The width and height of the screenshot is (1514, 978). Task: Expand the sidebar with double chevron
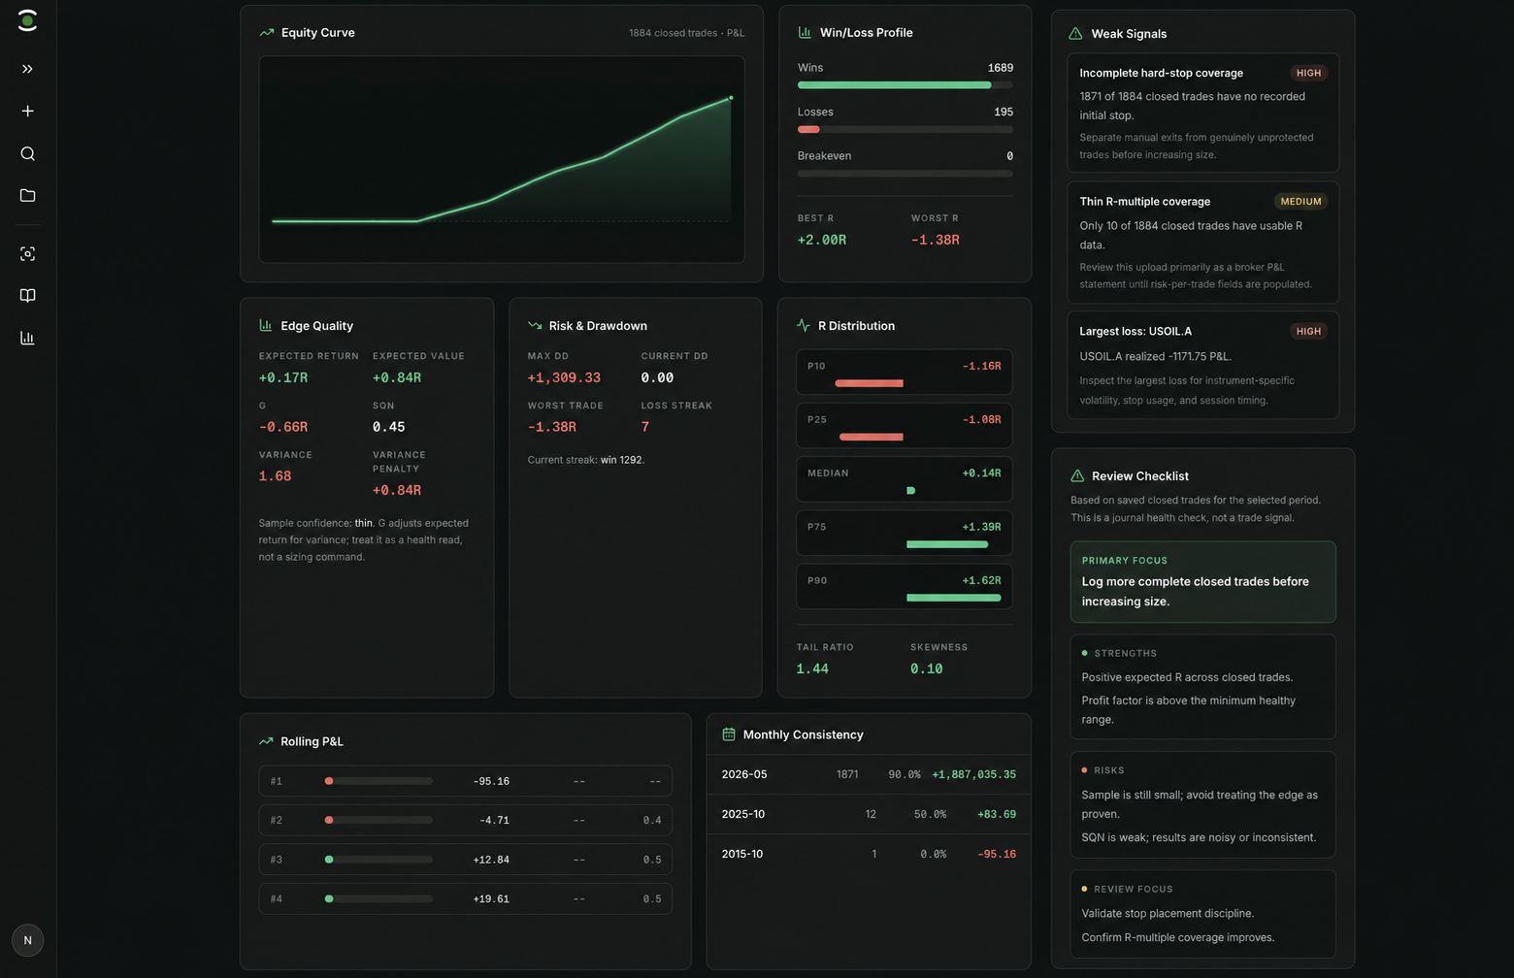click(x=27, y=69)
